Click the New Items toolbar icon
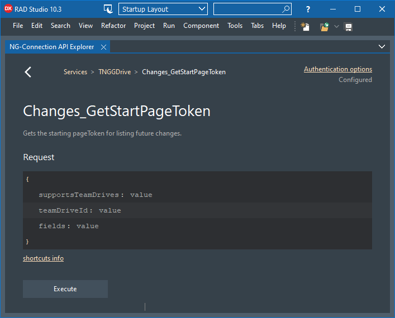 click(x=305, y=26)
